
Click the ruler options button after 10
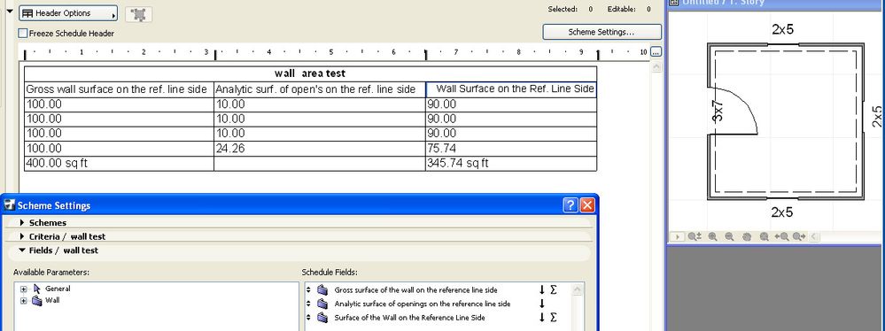(656, 52)
